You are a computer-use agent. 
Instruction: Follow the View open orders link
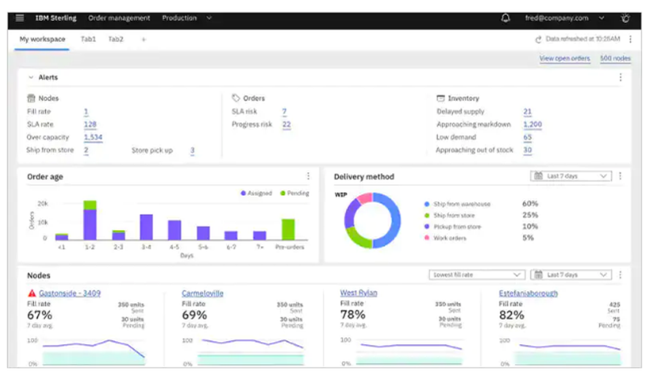(565, 59)
